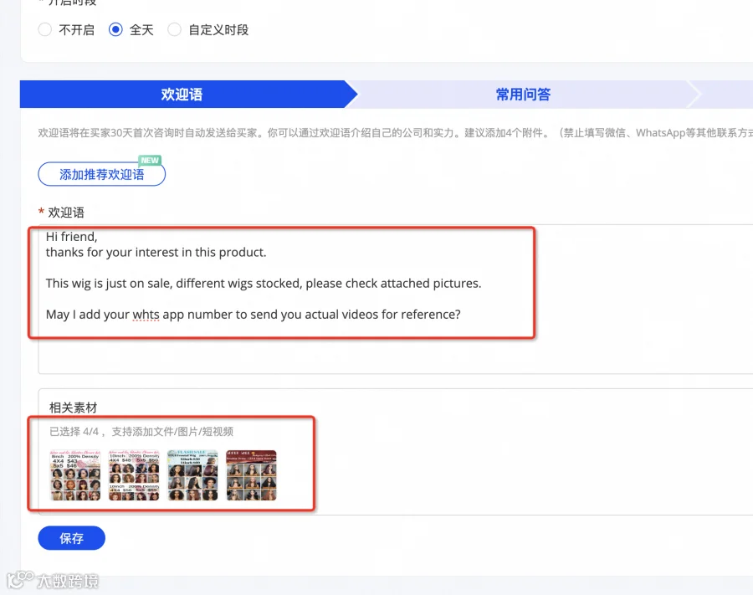Open the third FLASH SALE thumbnail

(x=192, y=475)
